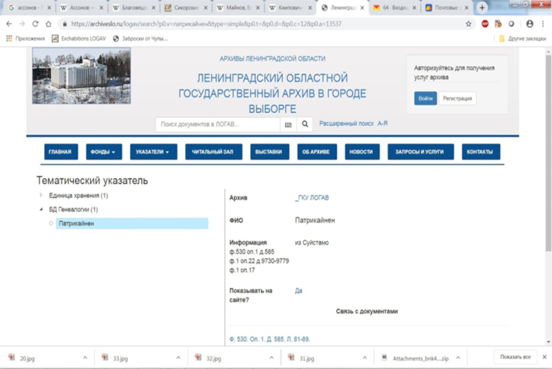Open Архивы Ленинградской области link

coord(272,59)
